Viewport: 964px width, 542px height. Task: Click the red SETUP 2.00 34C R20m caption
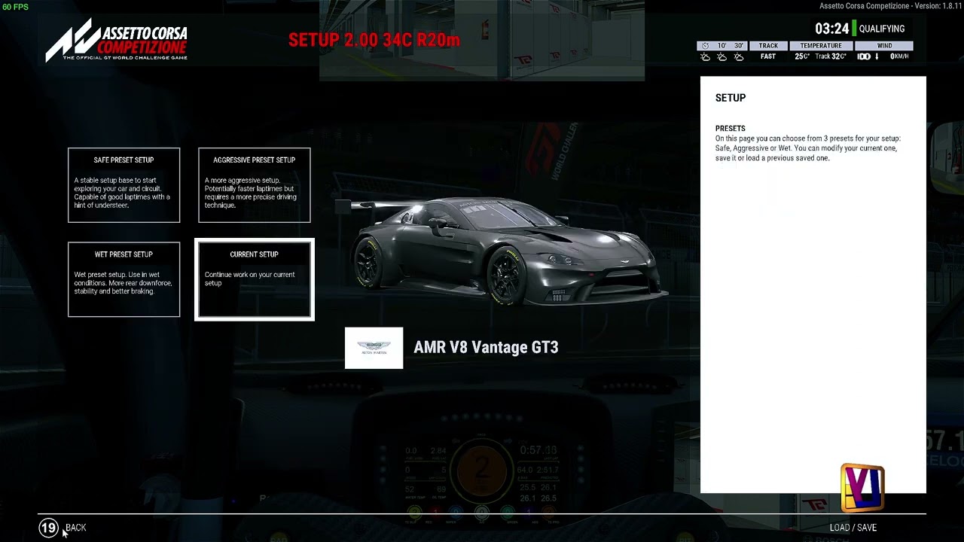pos(374,40)
